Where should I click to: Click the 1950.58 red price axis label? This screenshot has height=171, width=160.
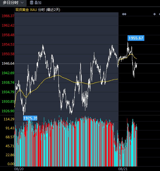click(x=8, y=54)
